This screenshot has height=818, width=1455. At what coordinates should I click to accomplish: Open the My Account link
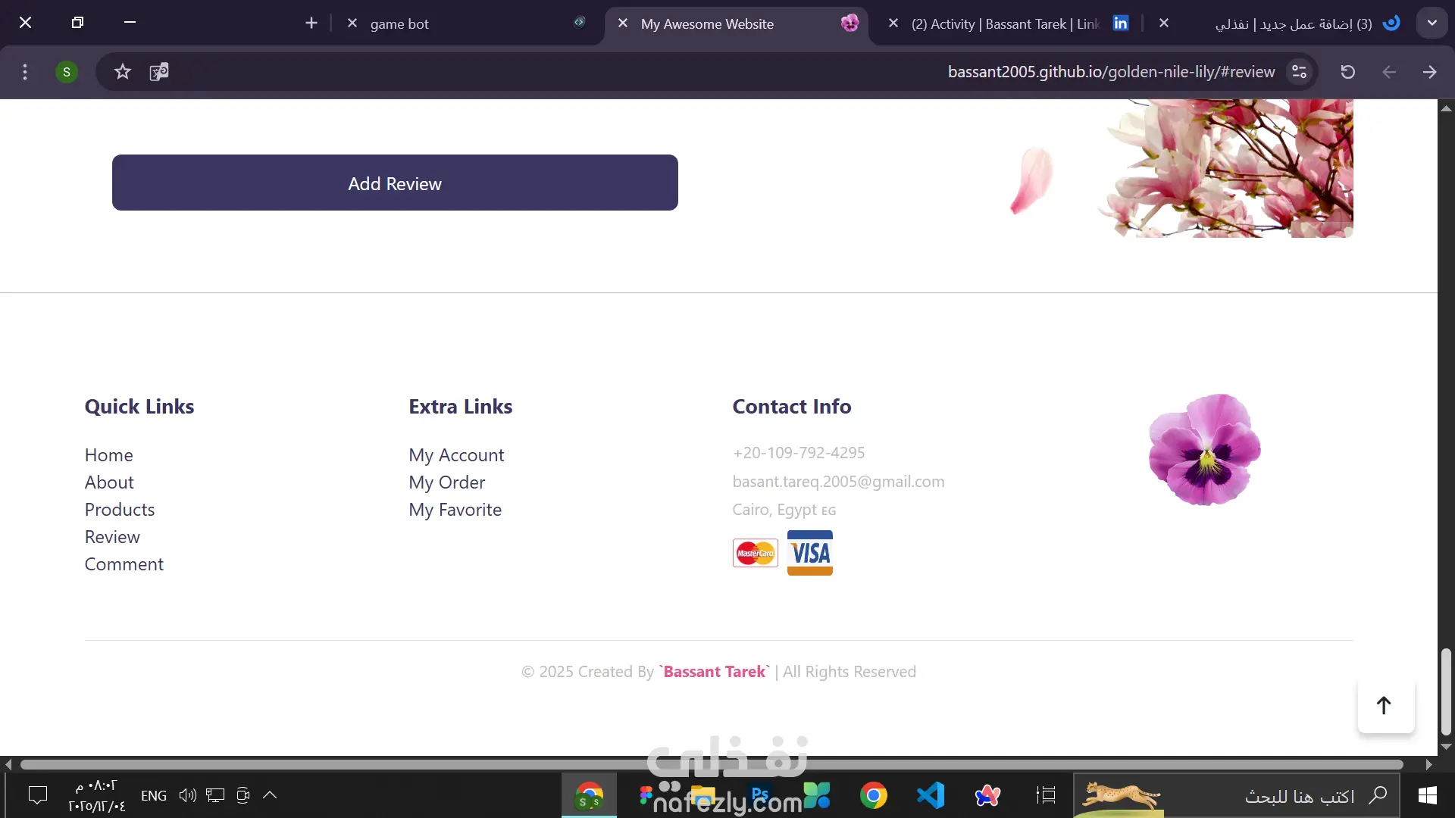pos(456,455)
